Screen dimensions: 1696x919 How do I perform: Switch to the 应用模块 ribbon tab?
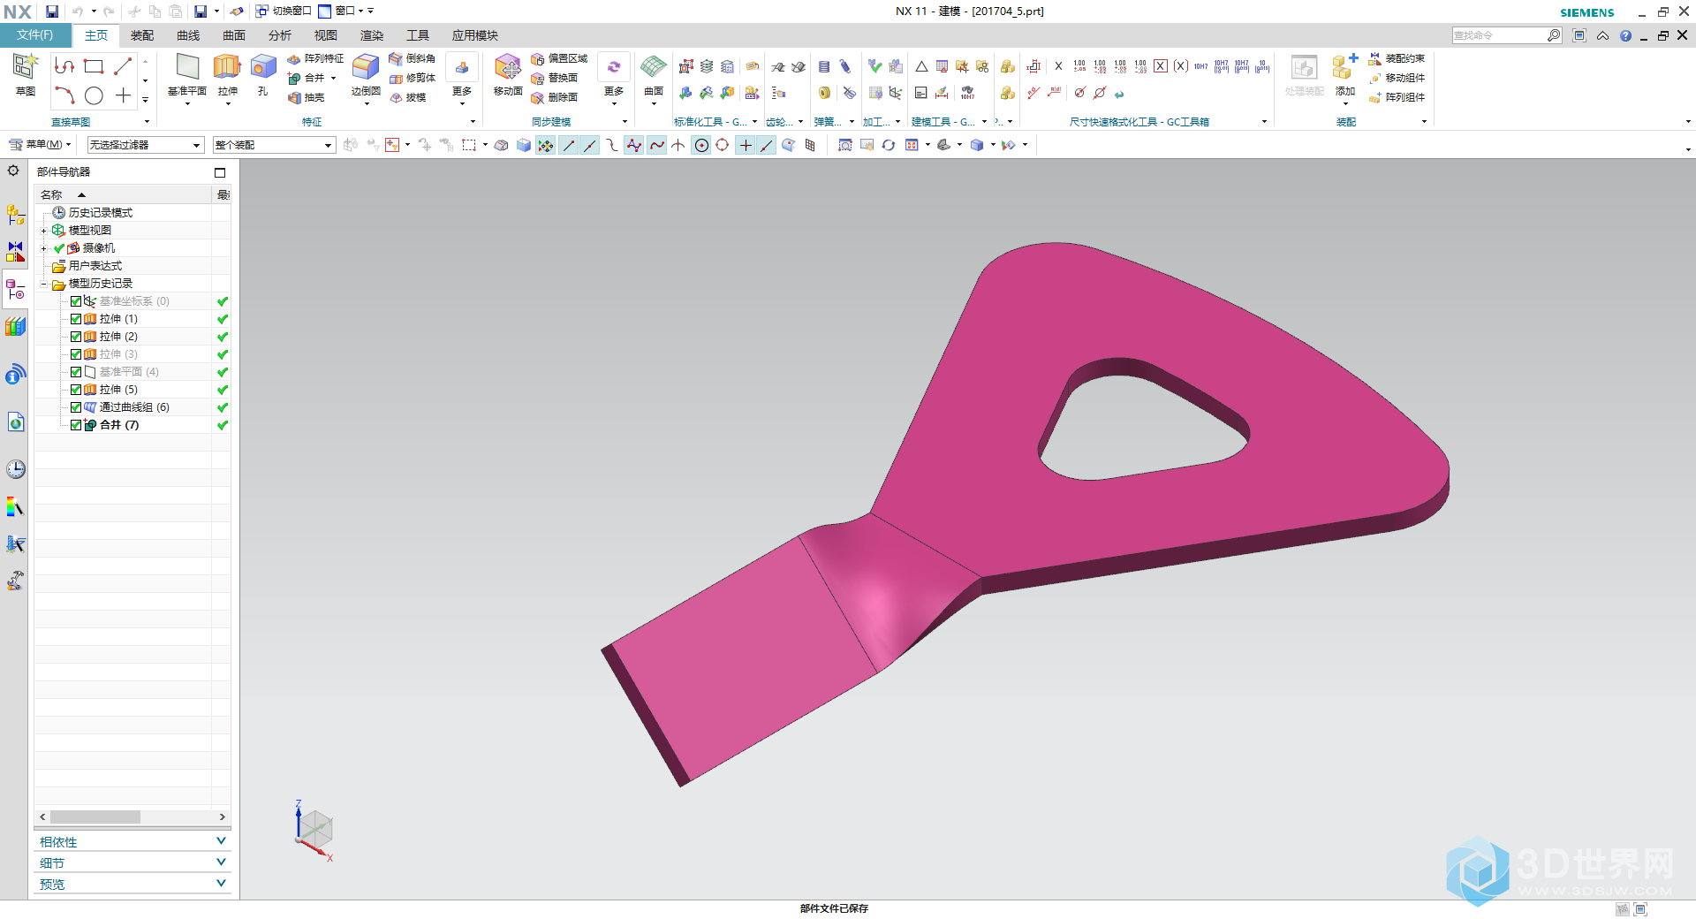click(475, 35)
